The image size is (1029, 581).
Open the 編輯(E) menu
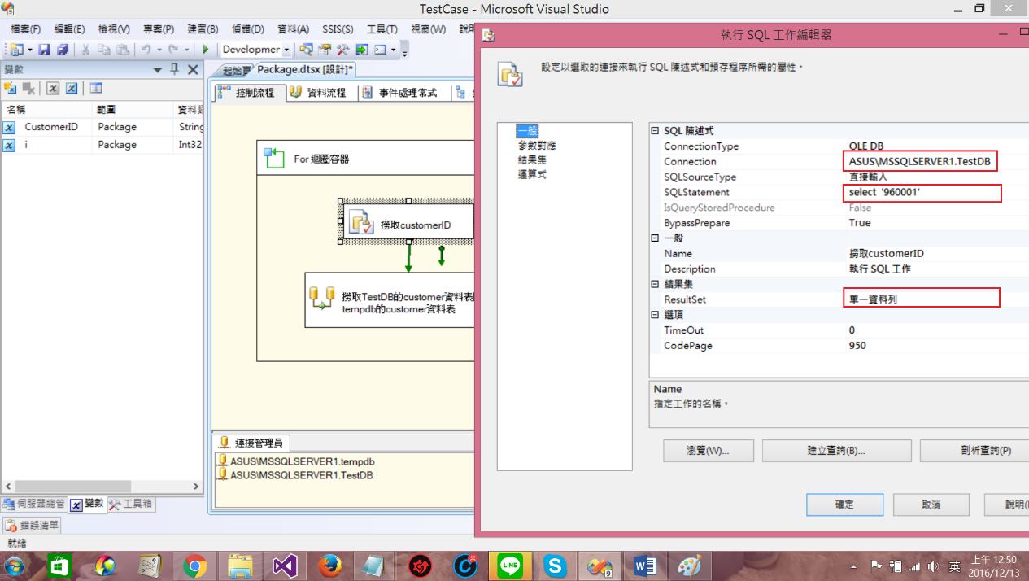[x=69, y=28]
